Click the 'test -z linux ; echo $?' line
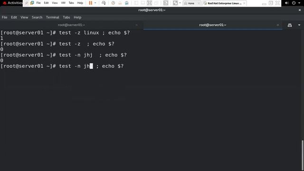 (x=65, y=33)
